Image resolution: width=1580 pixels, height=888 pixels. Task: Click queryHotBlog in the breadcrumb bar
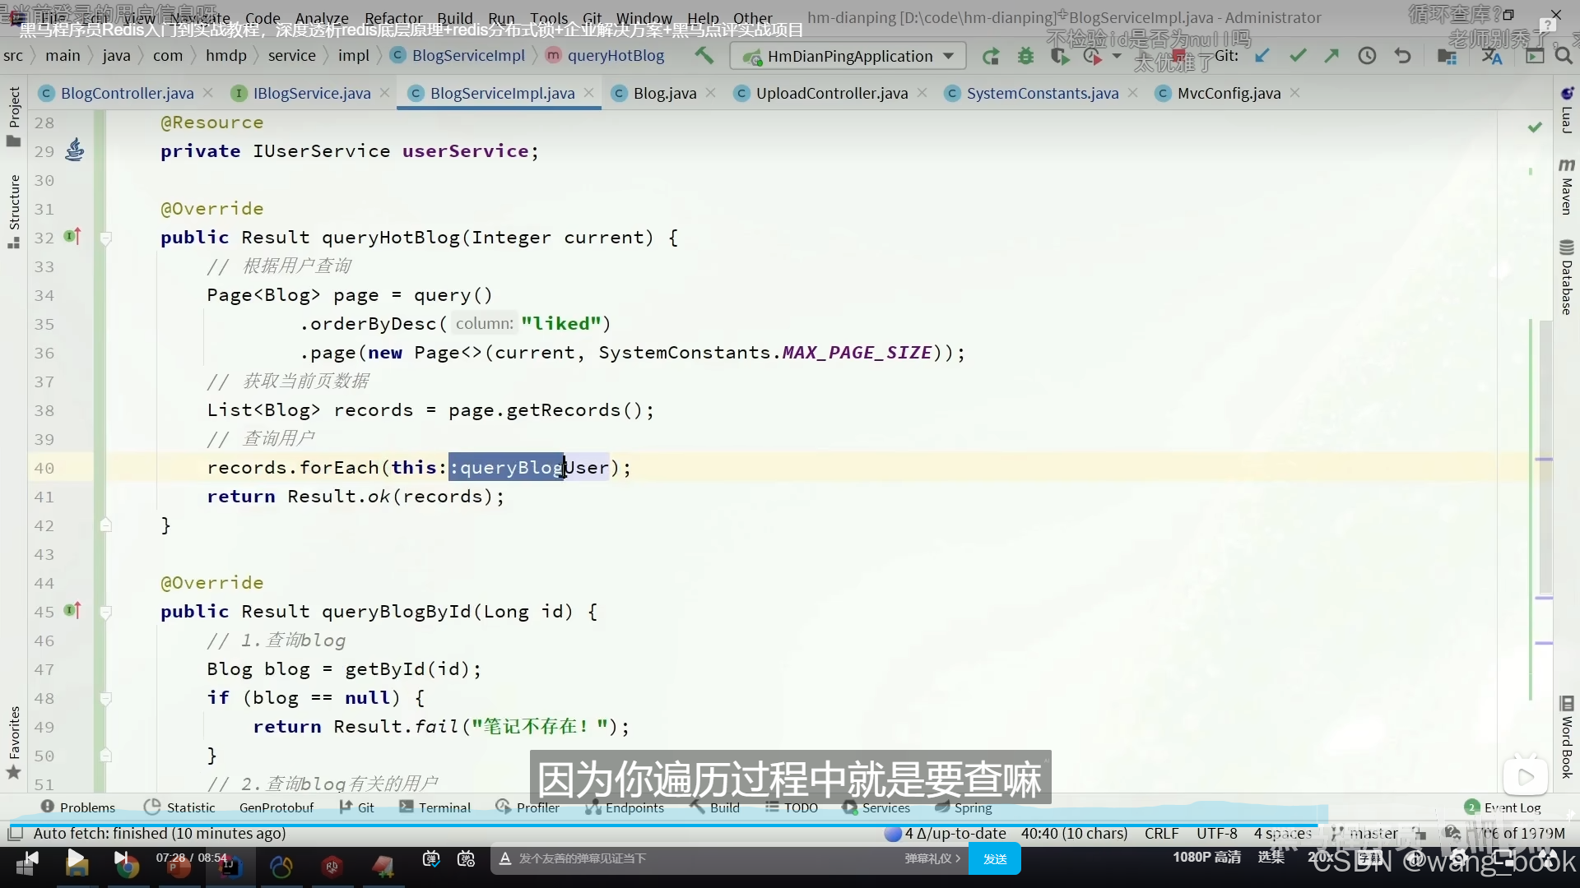pyautogui.click(x=616, y=55)
